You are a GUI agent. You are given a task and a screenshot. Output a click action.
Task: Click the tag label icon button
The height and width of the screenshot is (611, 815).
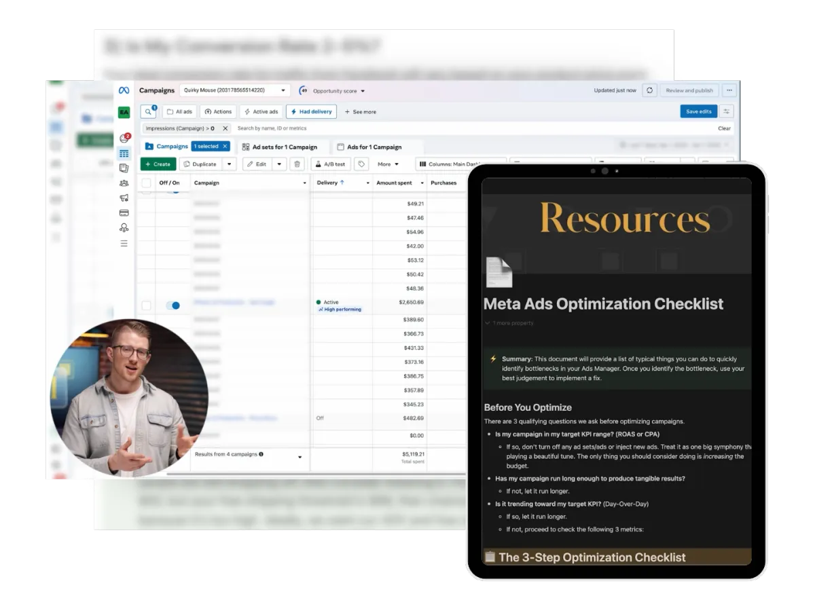click(x=361, y=164)
